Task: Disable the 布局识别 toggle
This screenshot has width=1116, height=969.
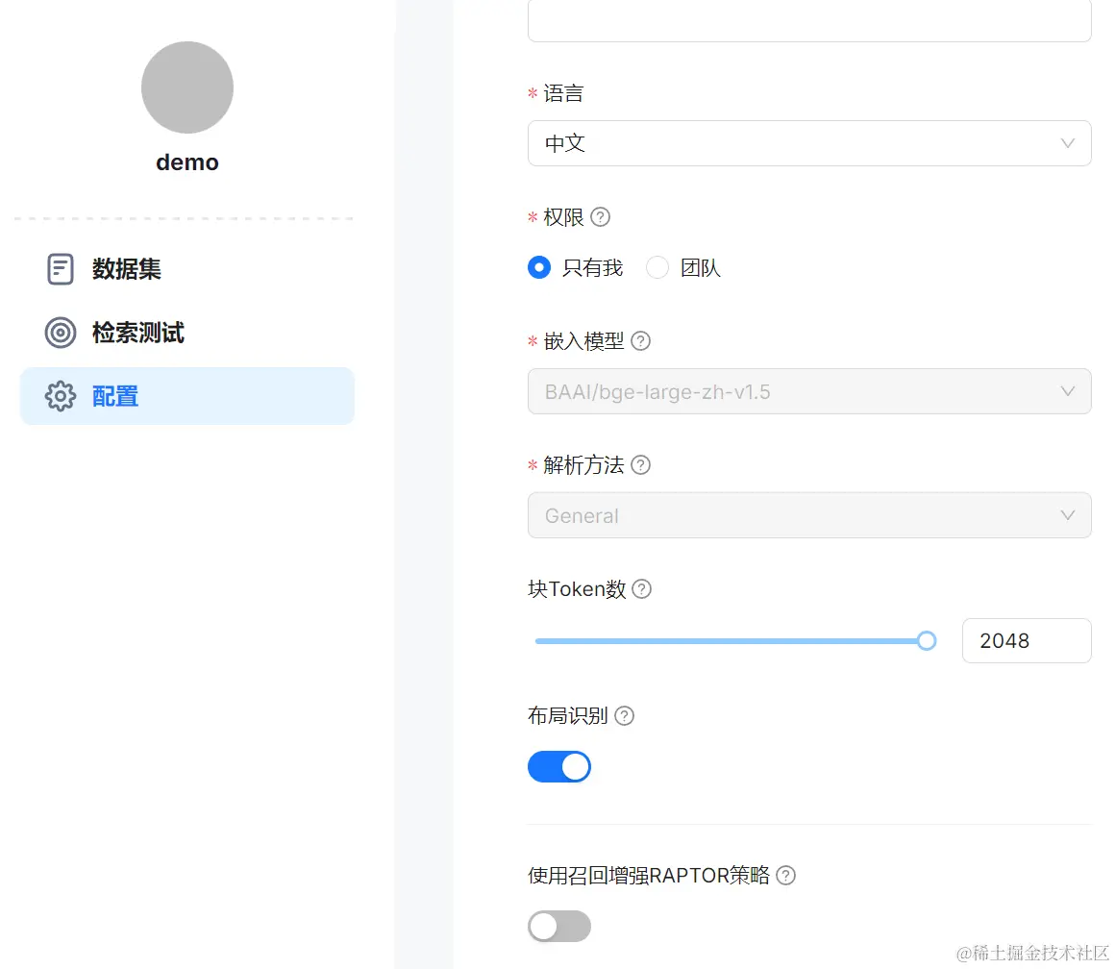Action: pyautogui.click(x=559, y=766)
